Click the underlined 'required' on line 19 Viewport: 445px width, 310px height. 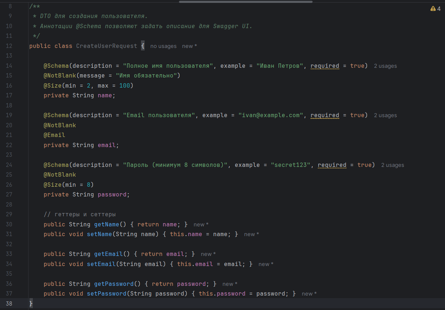click(325, 115)
